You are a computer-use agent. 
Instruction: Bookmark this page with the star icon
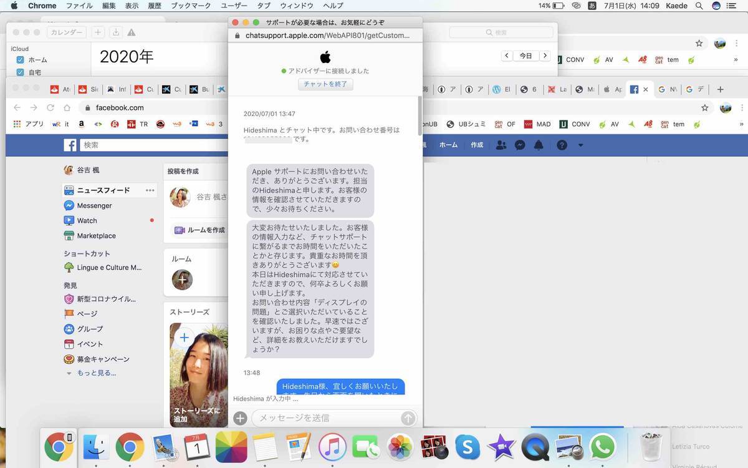[x=704, y=107]
